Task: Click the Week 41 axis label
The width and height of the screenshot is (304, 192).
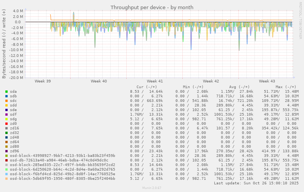Action: 155,81
